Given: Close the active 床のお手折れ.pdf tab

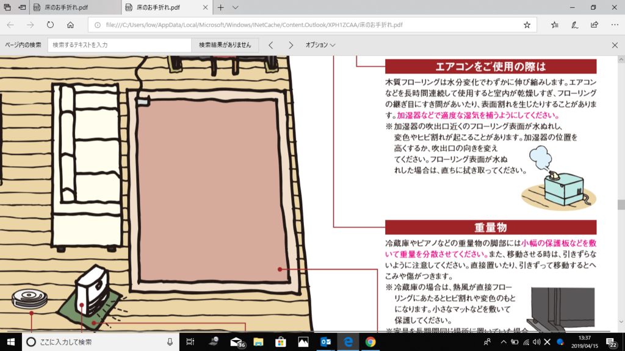Looking at the screenshot, I should (x=205, y=7).
